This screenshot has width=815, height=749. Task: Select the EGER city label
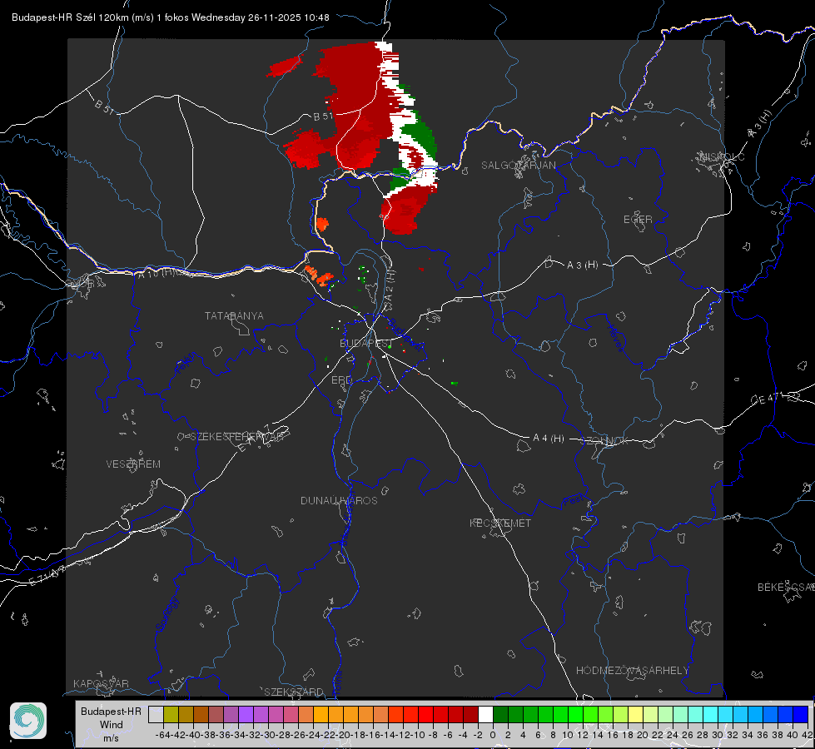tap(638, 220)
